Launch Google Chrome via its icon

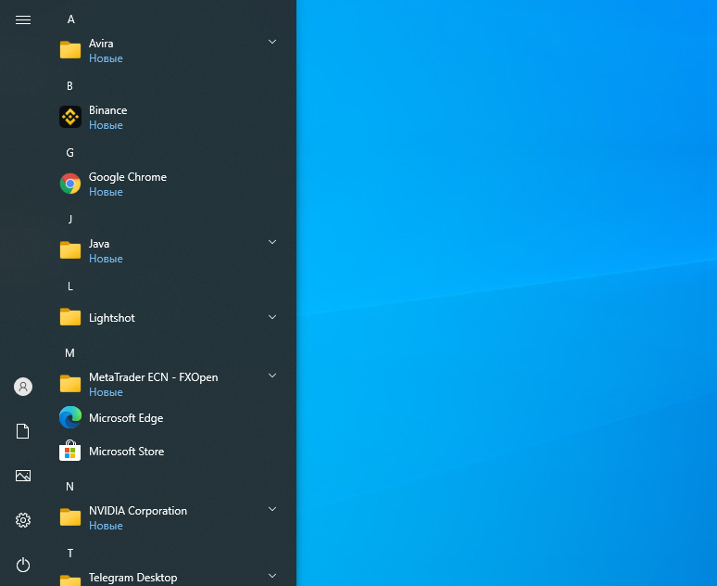[70, 184]
